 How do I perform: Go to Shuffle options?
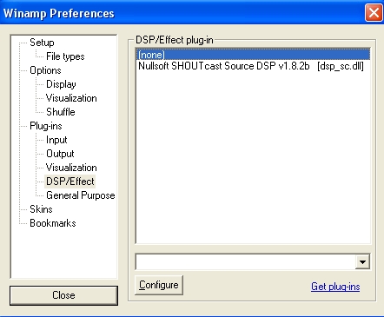click(61, 112)
